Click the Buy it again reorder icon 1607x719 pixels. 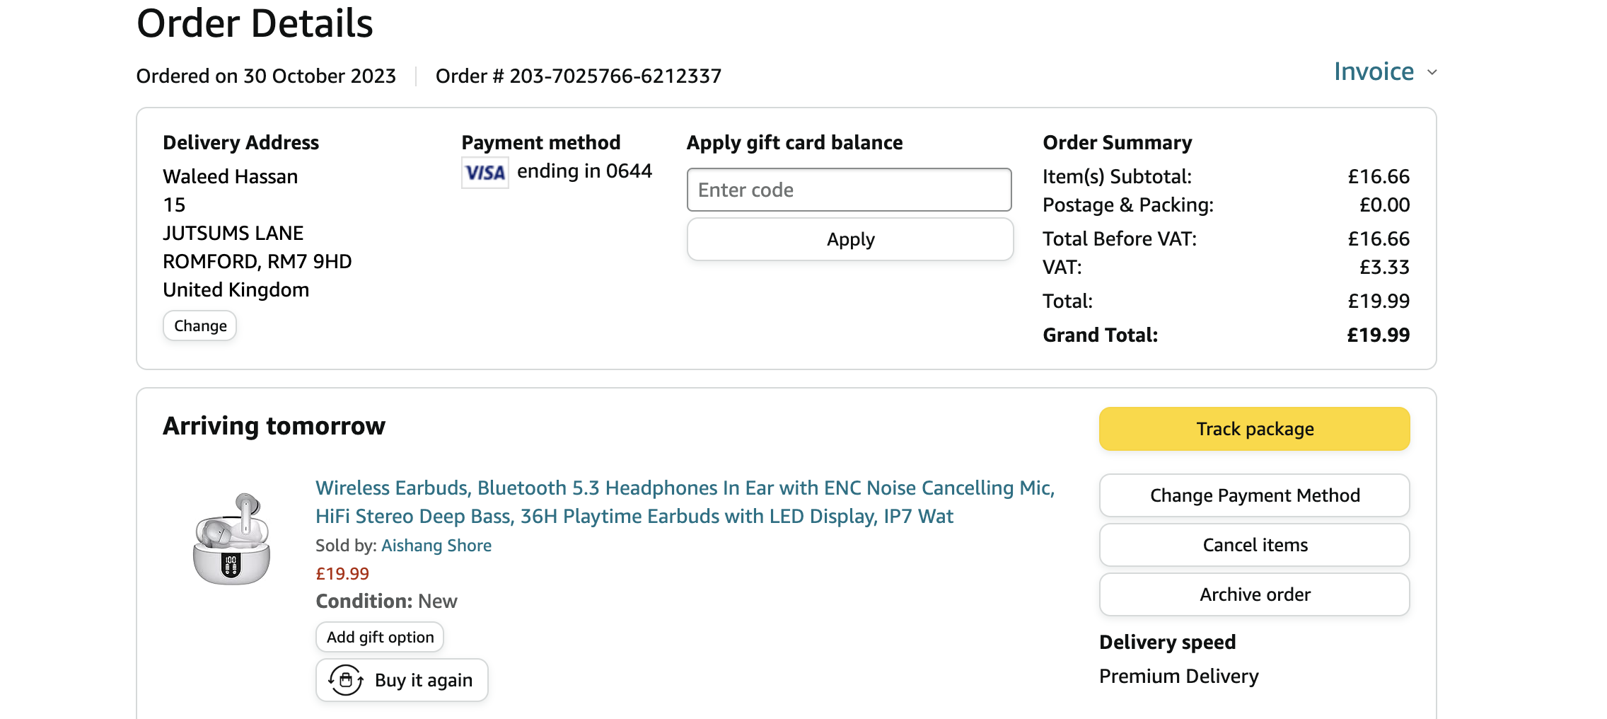(346, 680)
